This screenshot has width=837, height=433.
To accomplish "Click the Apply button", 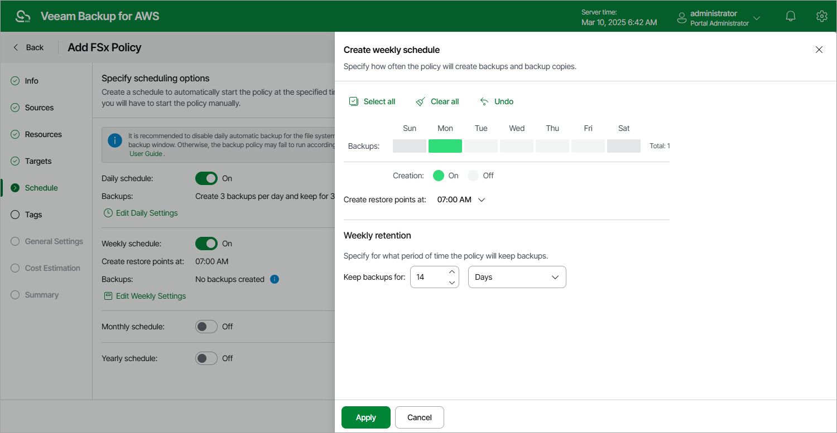I will 366,417.
